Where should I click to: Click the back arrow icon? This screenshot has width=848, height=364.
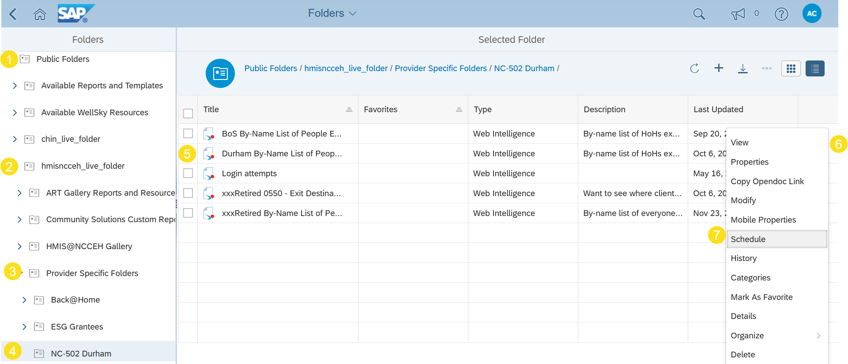pyautogui.click(x=13, y=14)
